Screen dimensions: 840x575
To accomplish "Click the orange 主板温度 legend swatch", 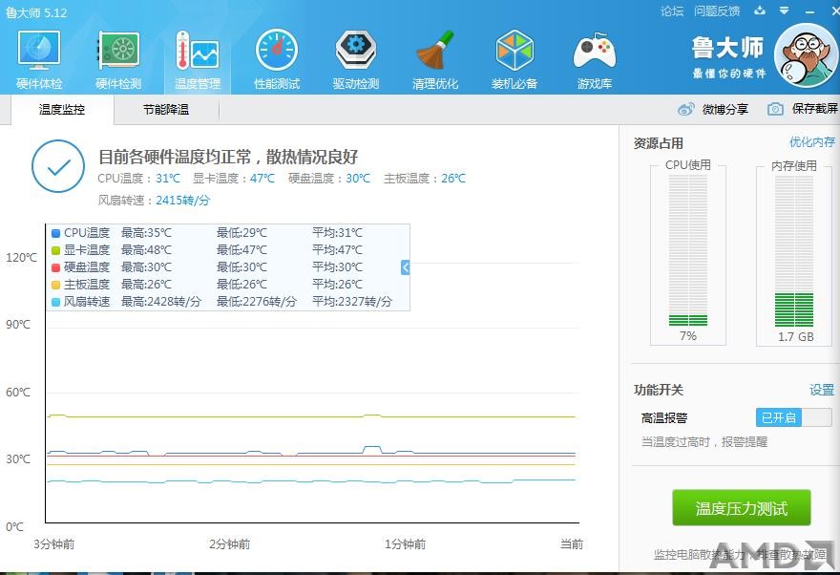I will 55,285.
